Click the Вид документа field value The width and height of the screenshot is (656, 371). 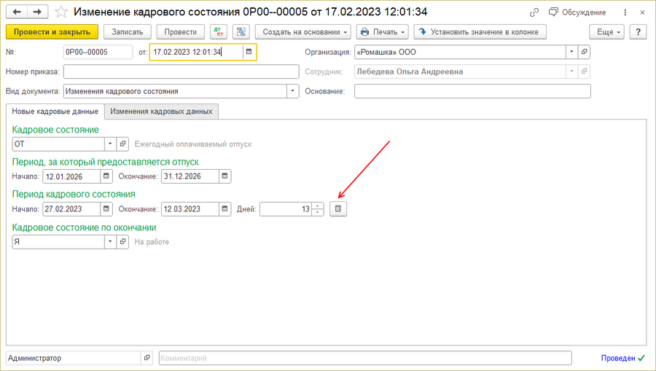point(175,91)
